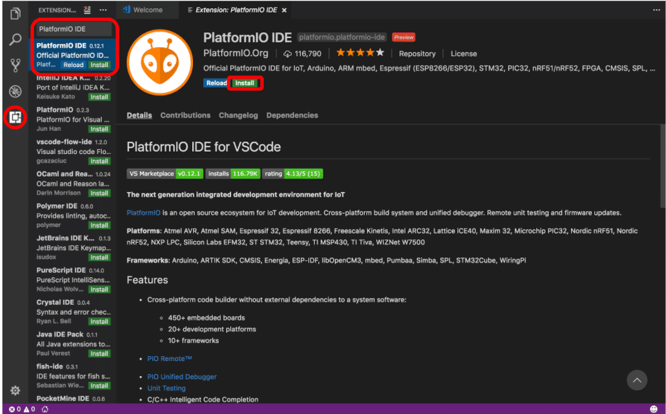The width and height of the screenshot is (666, 414).
Task: Install PlatformIO by Jun Han
Action: coord(99,129)
